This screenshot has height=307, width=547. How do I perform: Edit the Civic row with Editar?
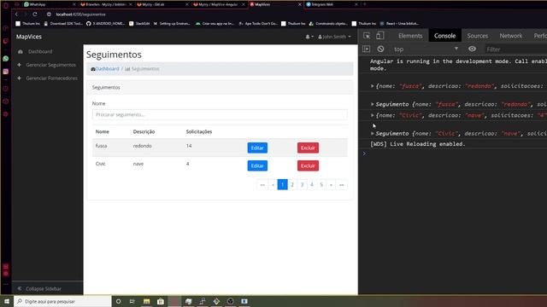257,165
